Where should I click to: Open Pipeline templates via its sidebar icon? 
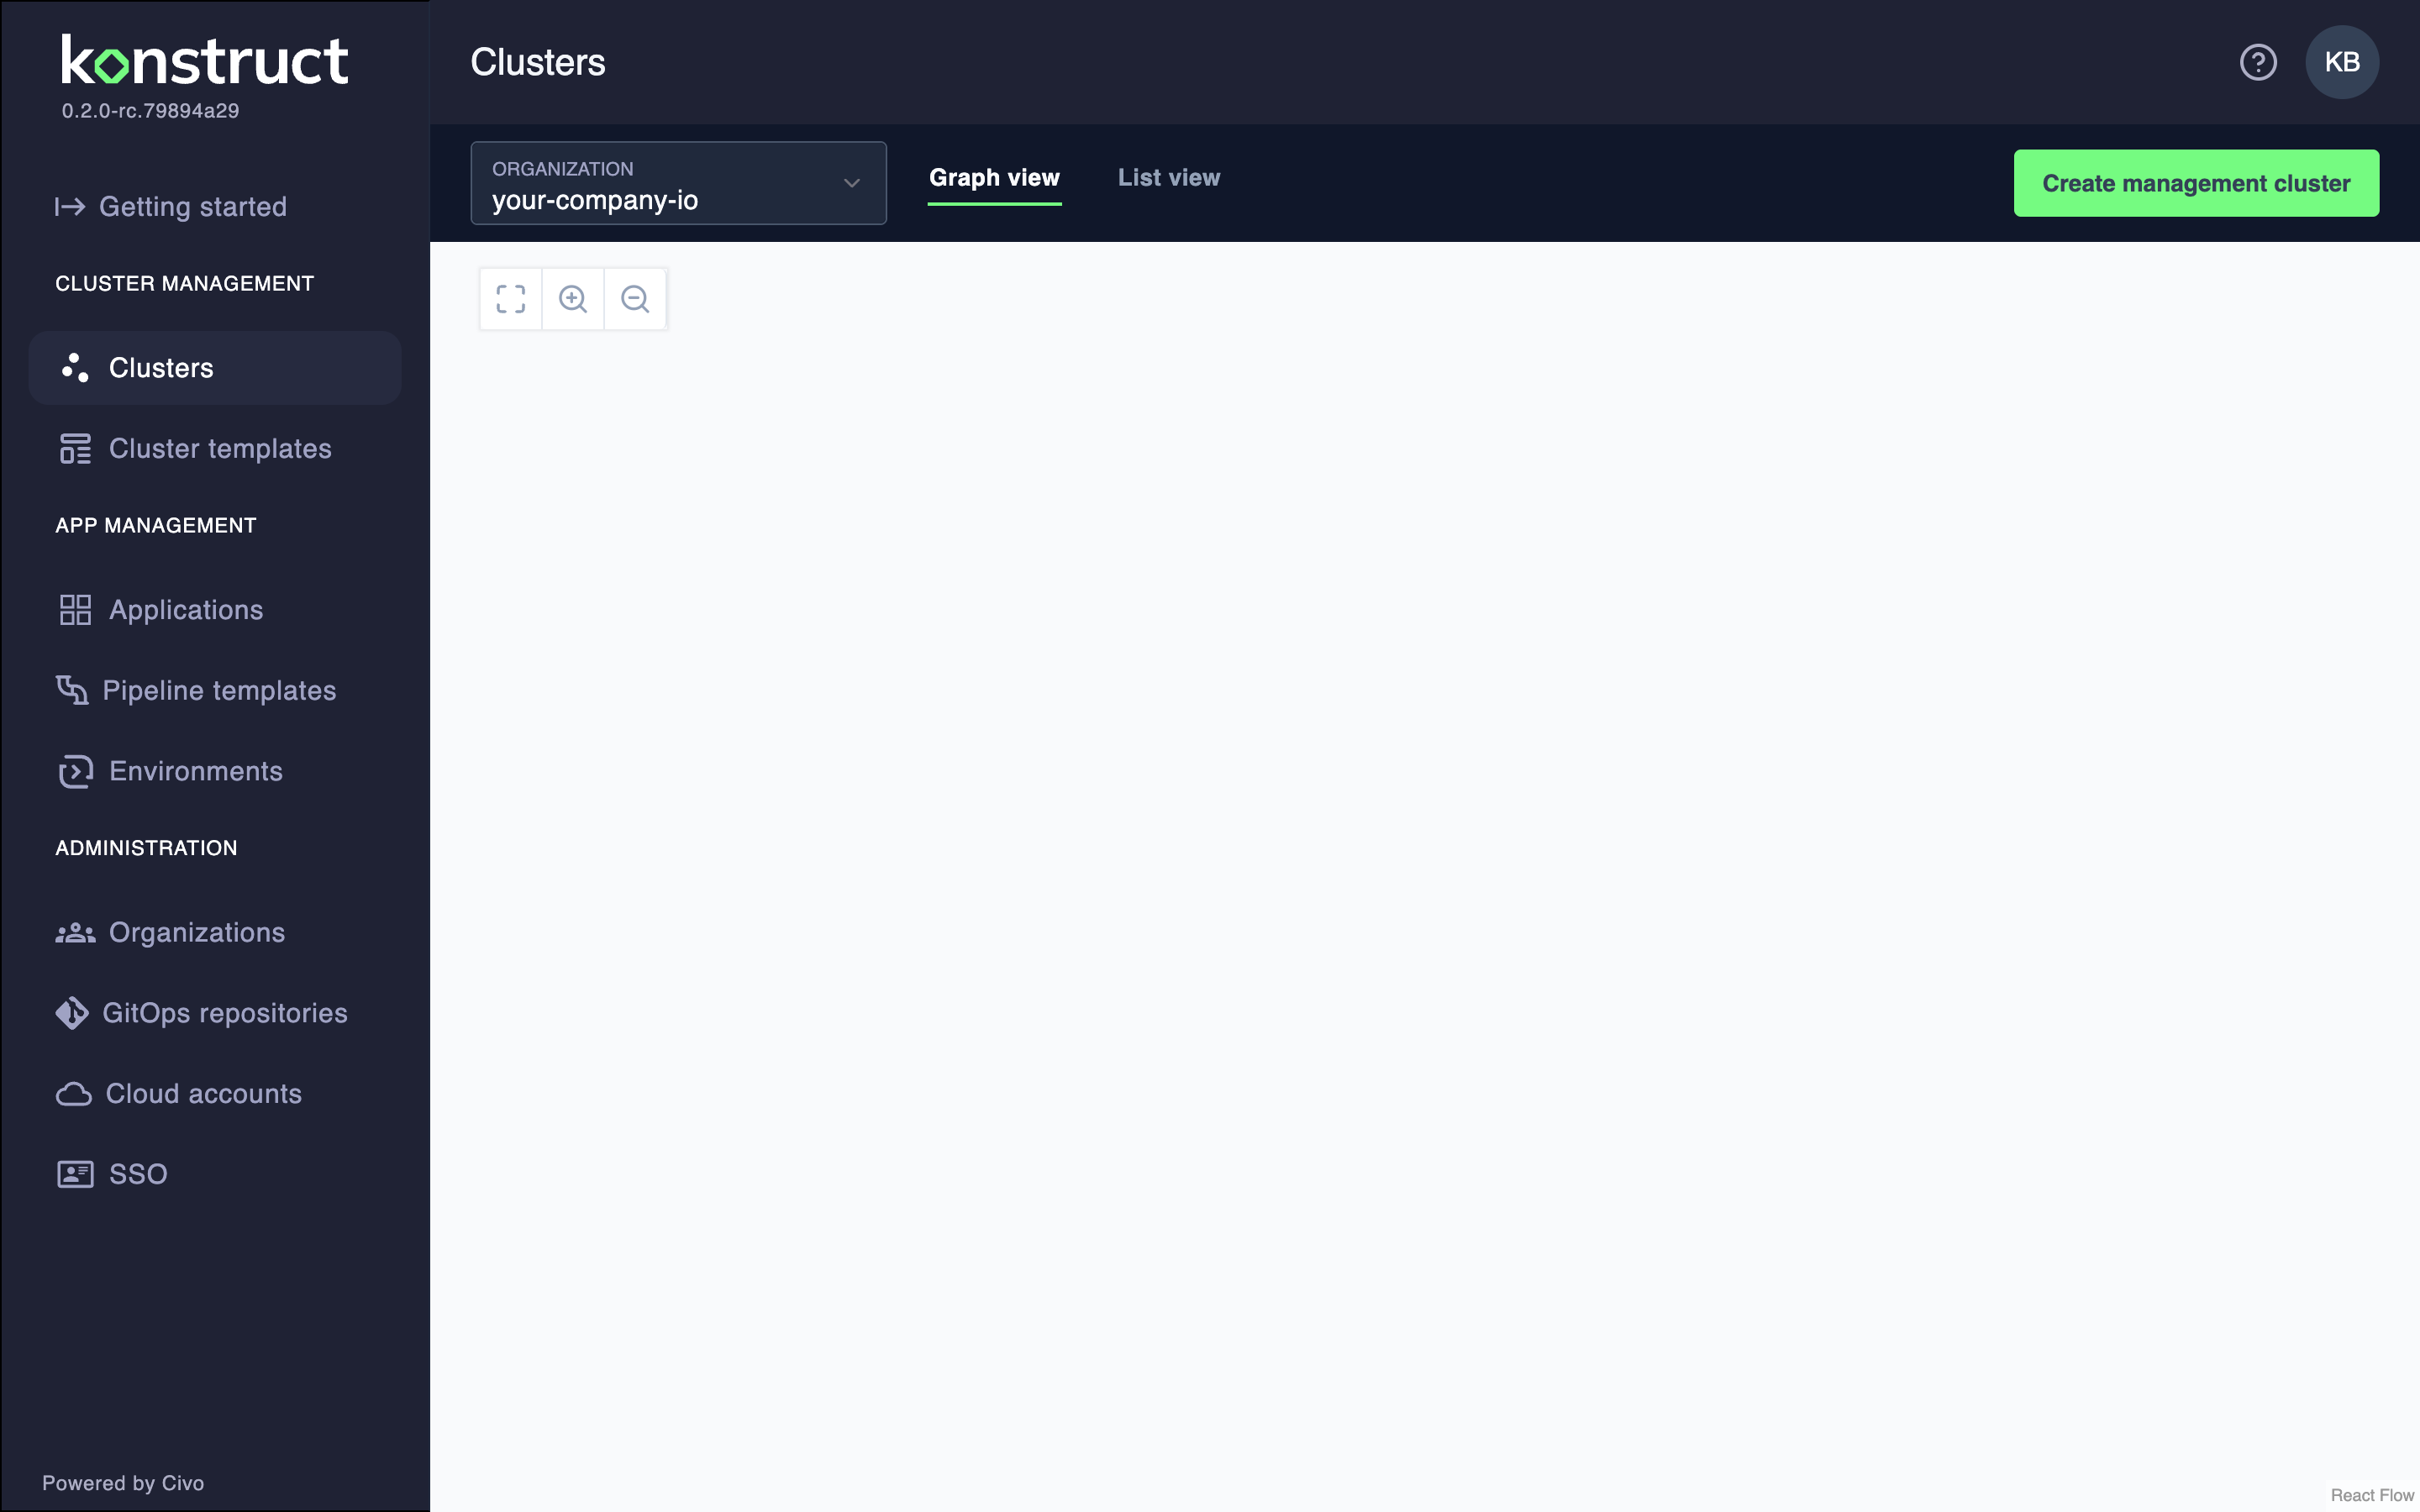(x=73, y=690)
